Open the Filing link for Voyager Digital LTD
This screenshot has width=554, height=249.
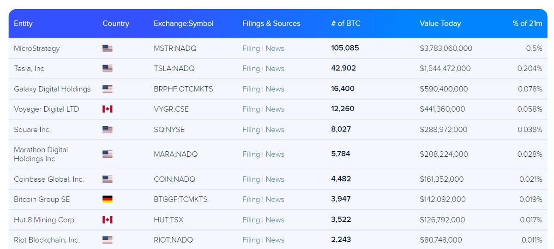[251, 109]
